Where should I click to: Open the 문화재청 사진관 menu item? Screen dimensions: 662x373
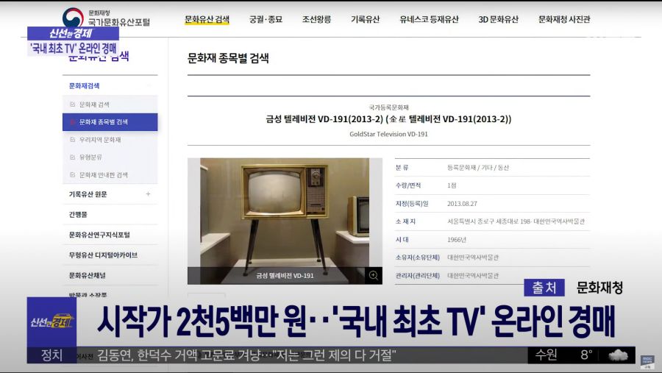564,19
